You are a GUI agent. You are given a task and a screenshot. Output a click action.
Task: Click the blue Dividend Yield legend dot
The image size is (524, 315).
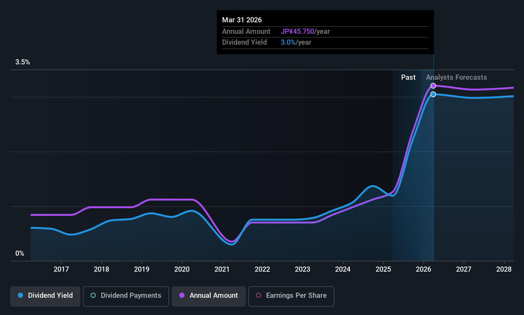tap(20, 296)
